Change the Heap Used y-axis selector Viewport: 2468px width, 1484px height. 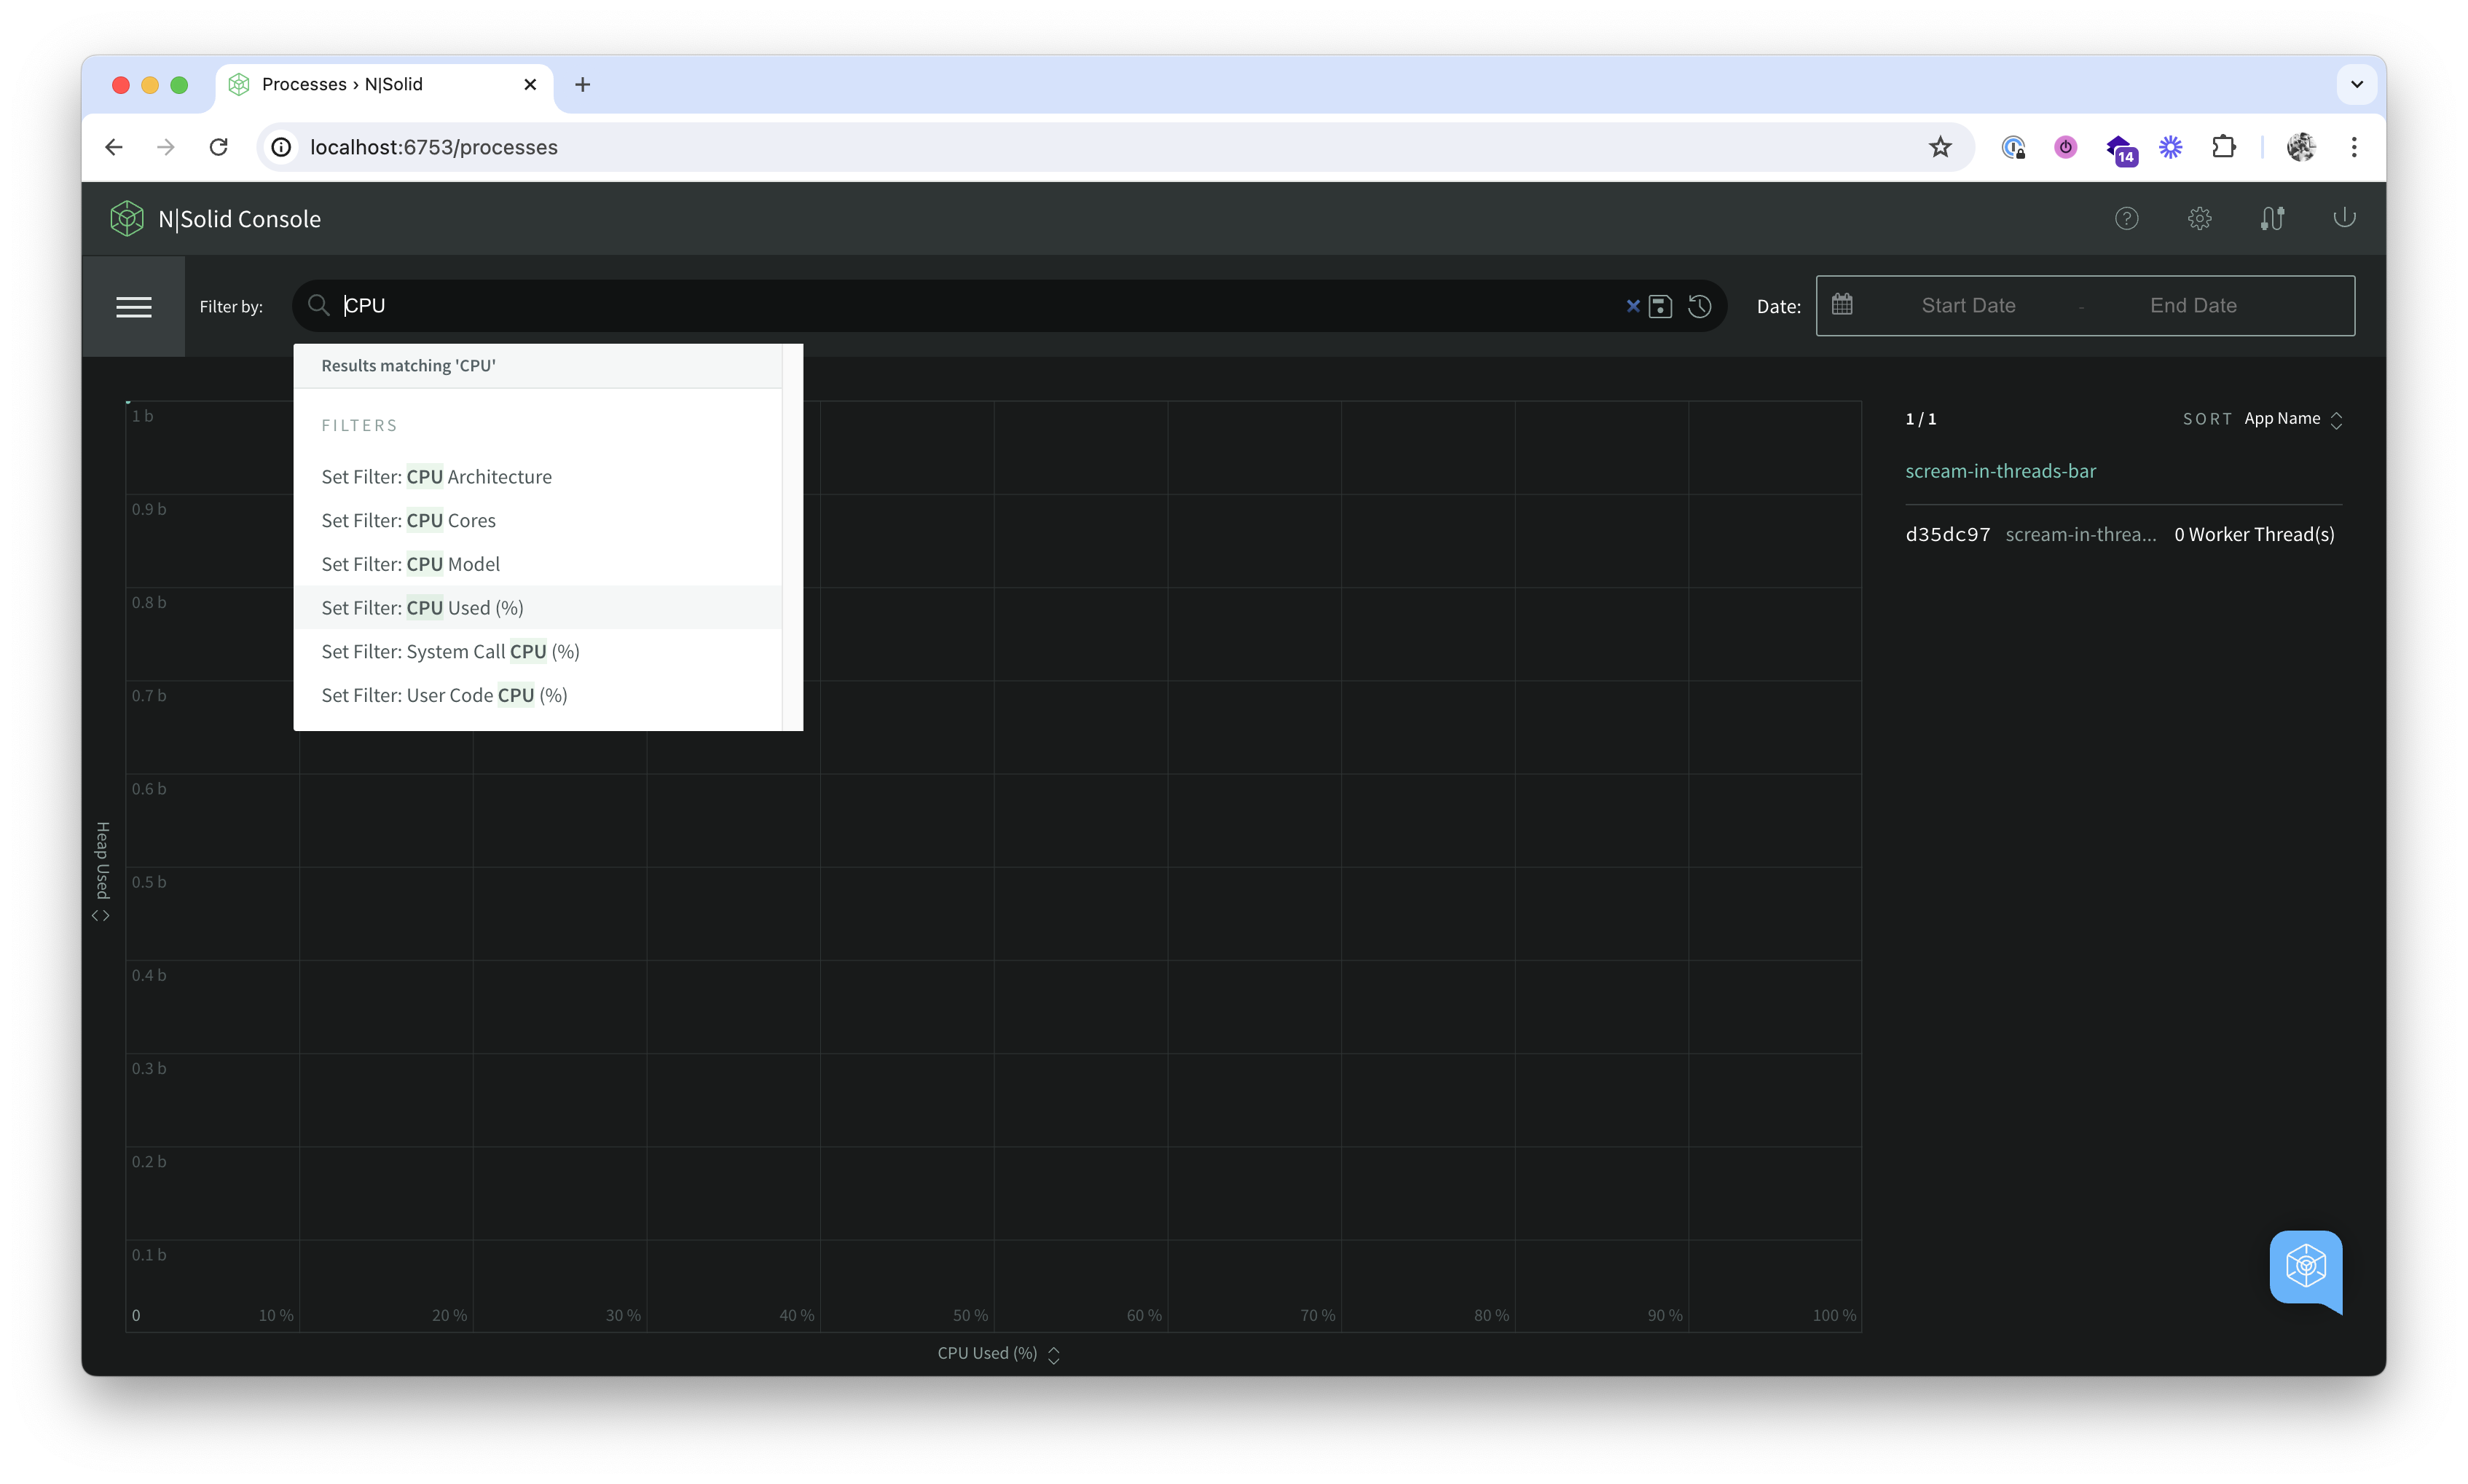point(101,871)
